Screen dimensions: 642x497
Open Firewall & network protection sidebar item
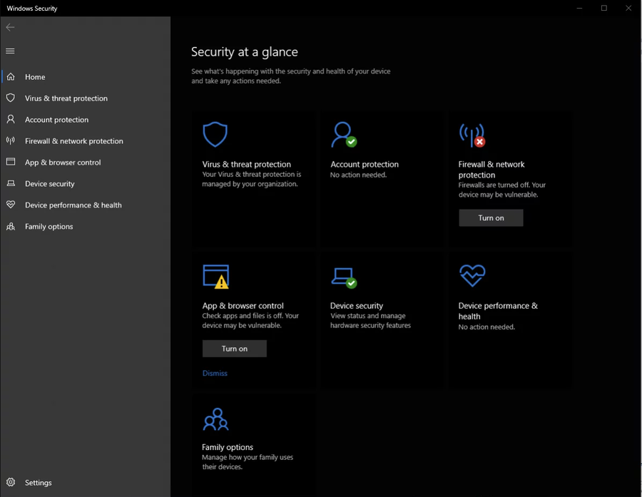point(73,141)
